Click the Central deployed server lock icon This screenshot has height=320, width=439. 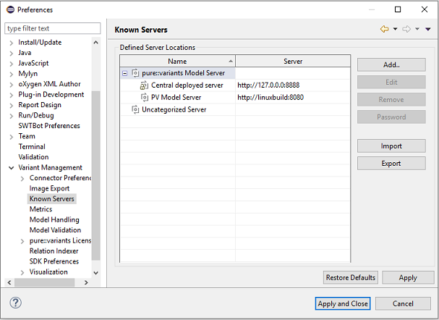(144, 85)
